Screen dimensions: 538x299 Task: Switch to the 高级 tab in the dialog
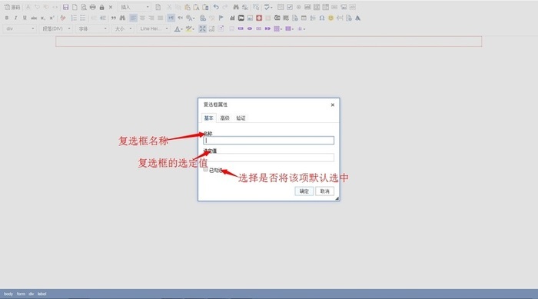(x=224, y=118)
